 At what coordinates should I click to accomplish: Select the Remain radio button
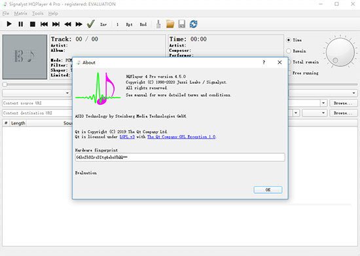coord(289,51)
